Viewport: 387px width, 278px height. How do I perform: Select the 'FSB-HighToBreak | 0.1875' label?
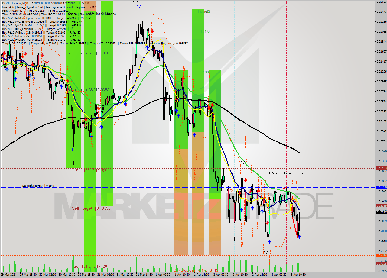click(38, 186)
